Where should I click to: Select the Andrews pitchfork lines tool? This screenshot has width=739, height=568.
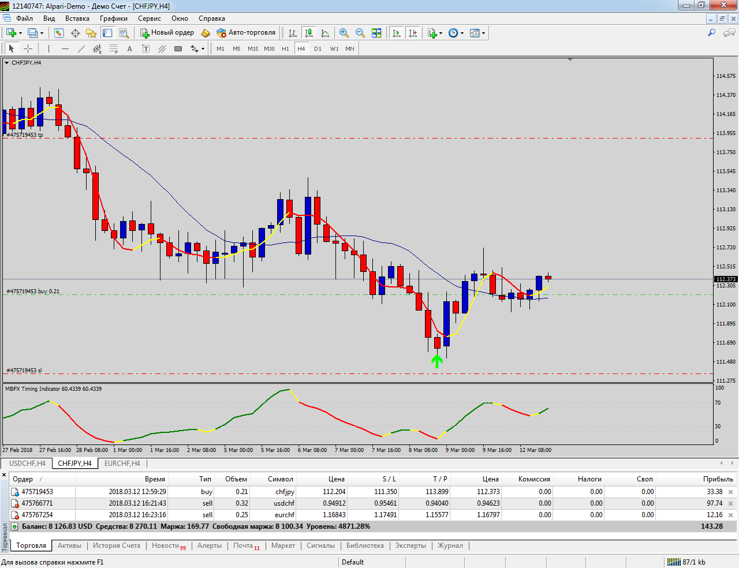[x=162, y=49]
